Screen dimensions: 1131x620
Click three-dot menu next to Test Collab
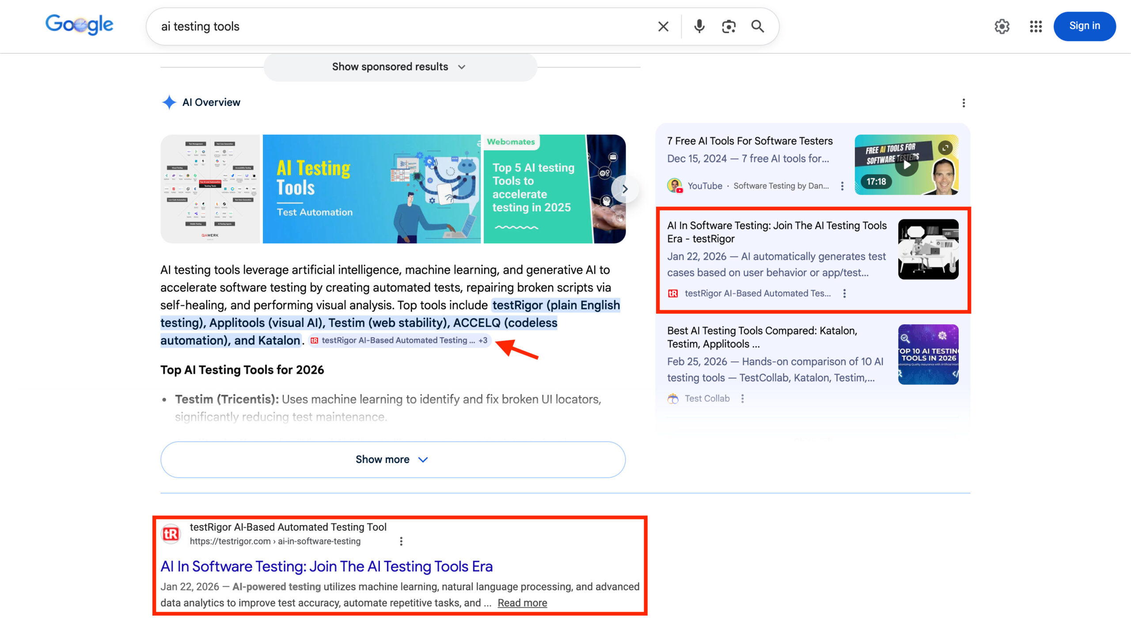point(743,398)
